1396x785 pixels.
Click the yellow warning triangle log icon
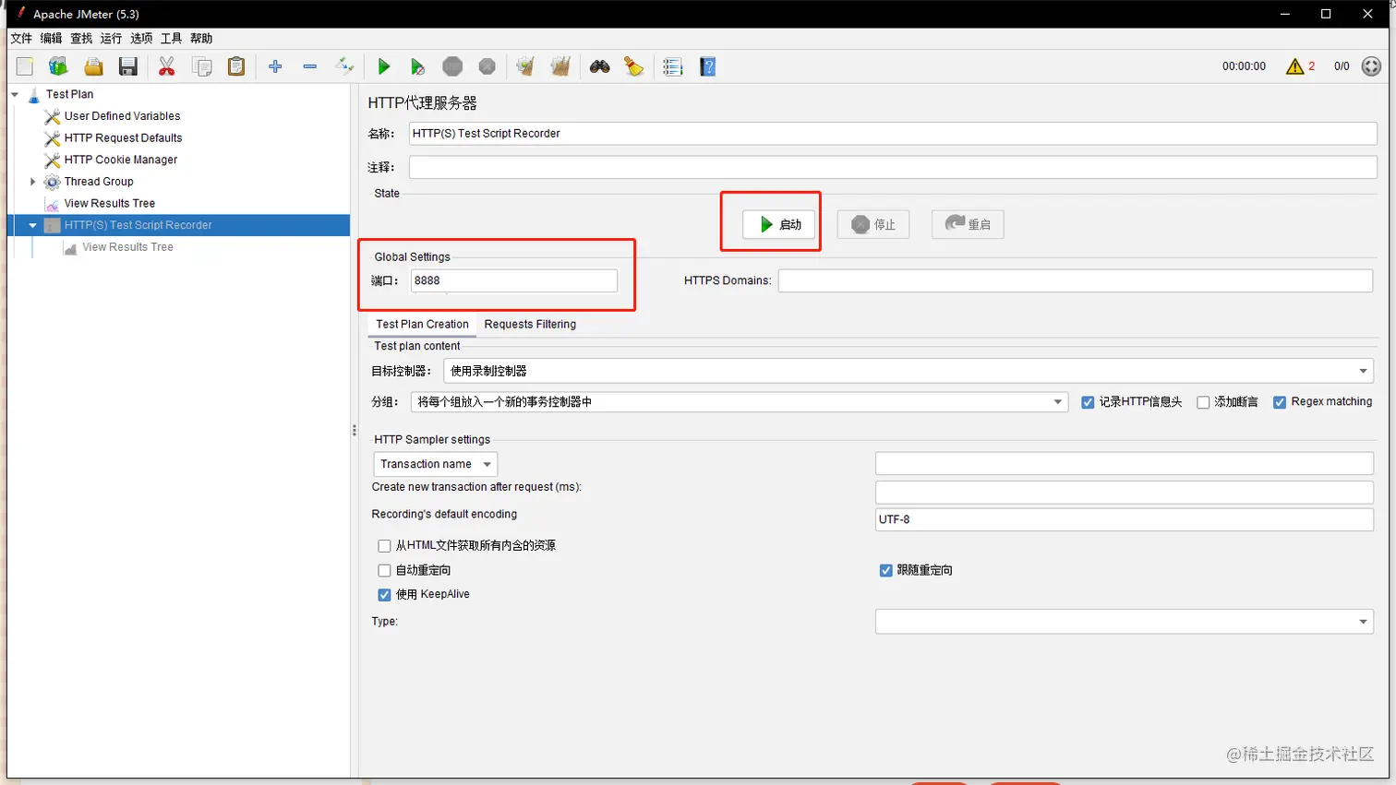pyautogui.click(x=1295, y=66)
